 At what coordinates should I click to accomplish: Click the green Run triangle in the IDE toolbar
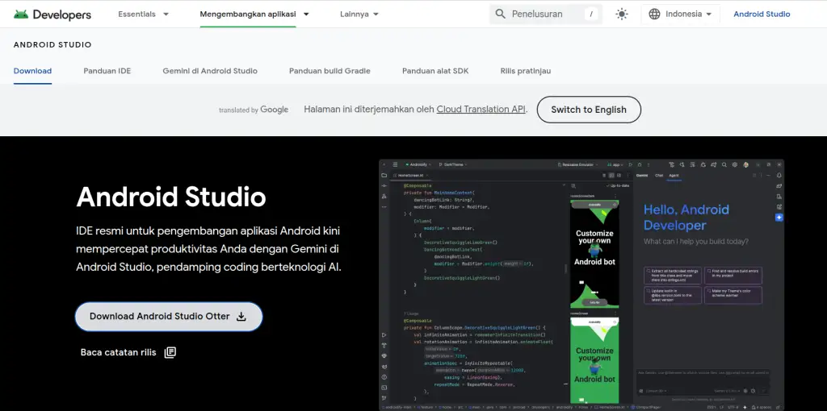click(x=631, y=164)
